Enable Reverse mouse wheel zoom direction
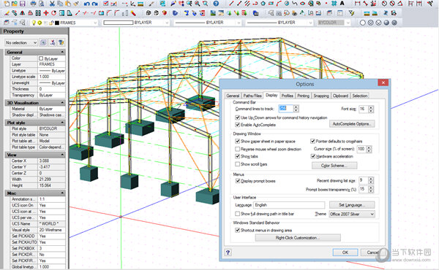The image size is (439, 270). tap(237, 149)
